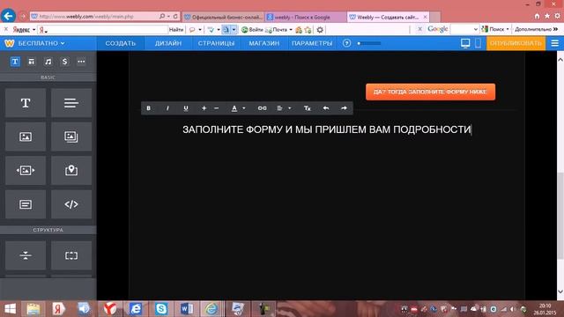Open browser favorites star icon
This screenshot has height=317, width=564.
click(547, 16)
